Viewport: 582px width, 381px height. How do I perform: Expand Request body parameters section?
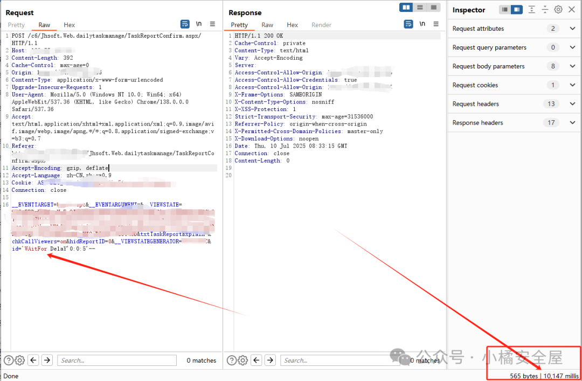point(572,66)
